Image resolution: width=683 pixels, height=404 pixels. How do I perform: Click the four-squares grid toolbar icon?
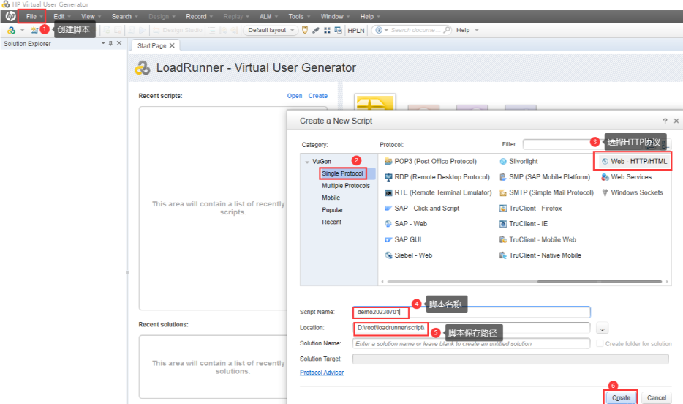327,30
